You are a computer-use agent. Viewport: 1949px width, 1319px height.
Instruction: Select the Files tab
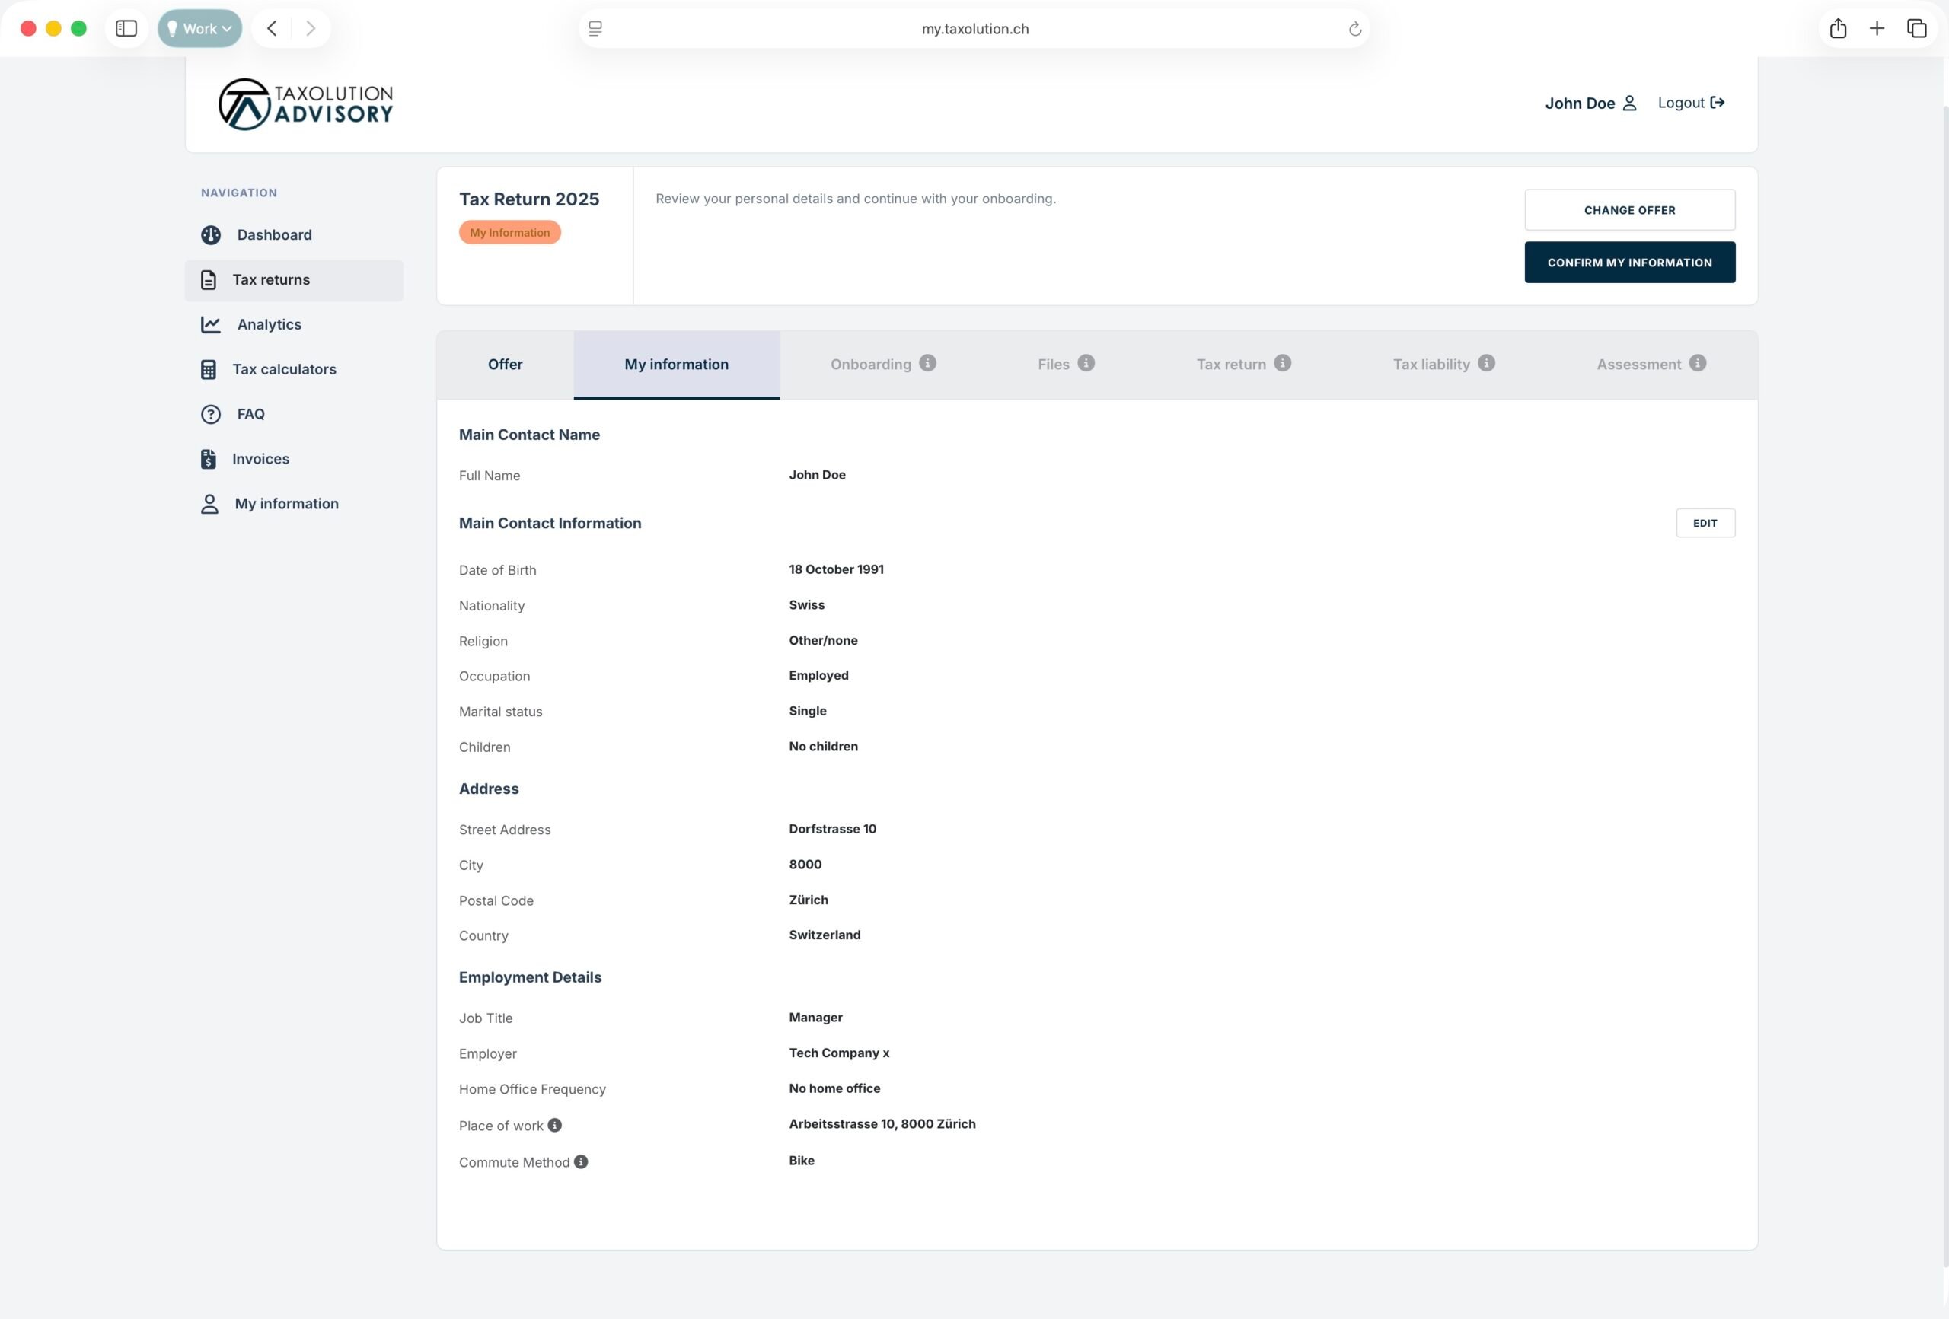click(x=1054, y=364)
